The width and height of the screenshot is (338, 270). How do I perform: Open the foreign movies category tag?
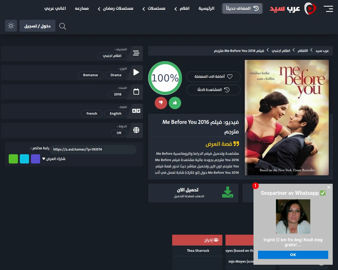coord(112,56)
